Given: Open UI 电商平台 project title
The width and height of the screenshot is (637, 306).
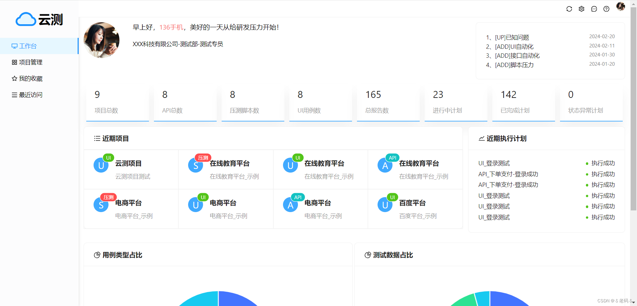Looking at the screenshot, I should click(x=223, y=203).
